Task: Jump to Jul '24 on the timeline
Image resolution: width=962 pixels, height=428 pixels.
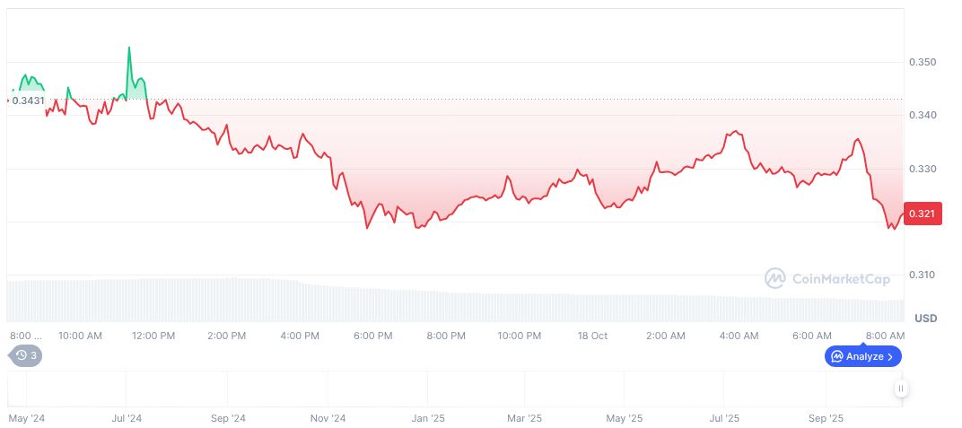Action: coord(127,418)
